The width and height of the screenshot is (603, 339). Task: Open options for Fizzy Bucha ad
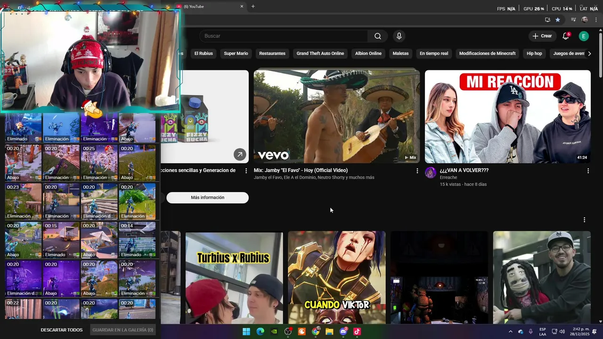[246, 171]
